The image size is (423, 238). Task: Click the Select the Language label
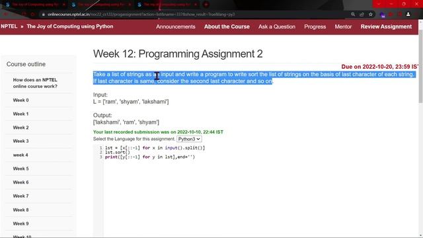[134, 139]
